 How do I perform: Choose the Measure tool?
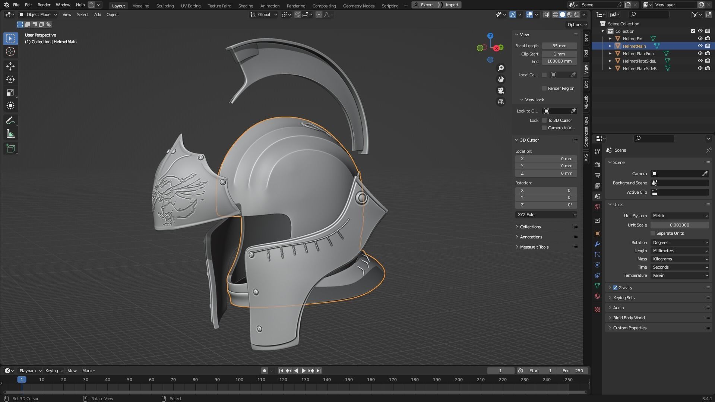pyautogui.click(x=10, y=134)
